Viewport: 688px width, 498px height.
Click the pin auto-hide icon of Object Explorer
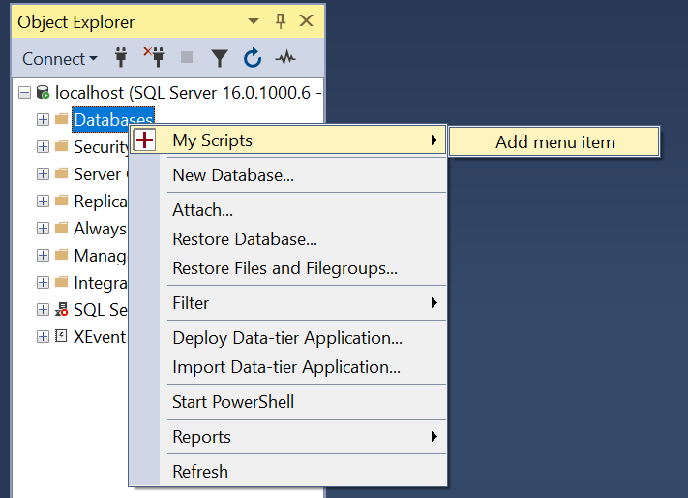pyautogui.click(x=281, y=21)
